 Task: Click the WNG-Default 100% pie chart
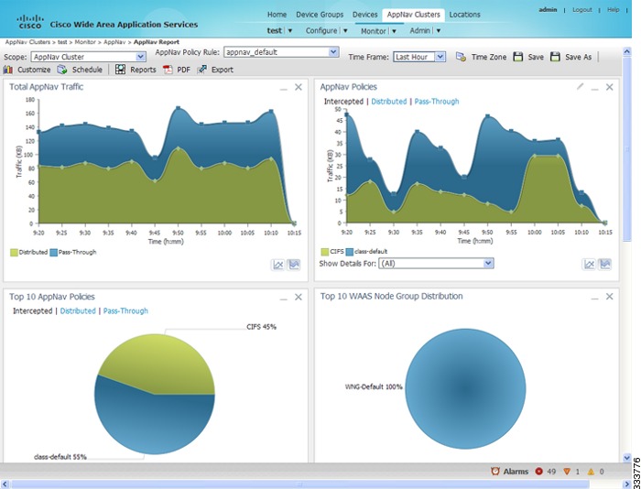[465, 389]
